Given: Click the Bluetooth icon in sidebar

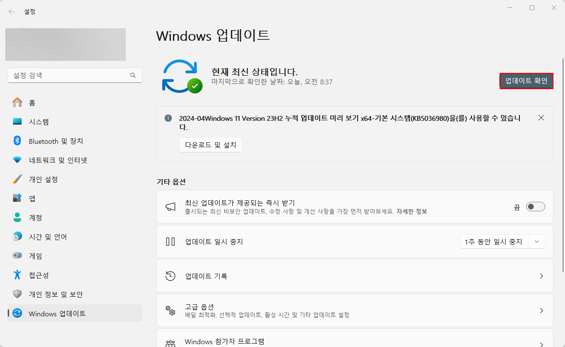Looking at the screenshot, I should click(x=17, y=140).
